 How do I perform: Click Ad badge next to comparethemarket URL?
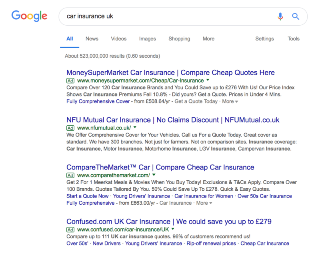coord(70,175)
